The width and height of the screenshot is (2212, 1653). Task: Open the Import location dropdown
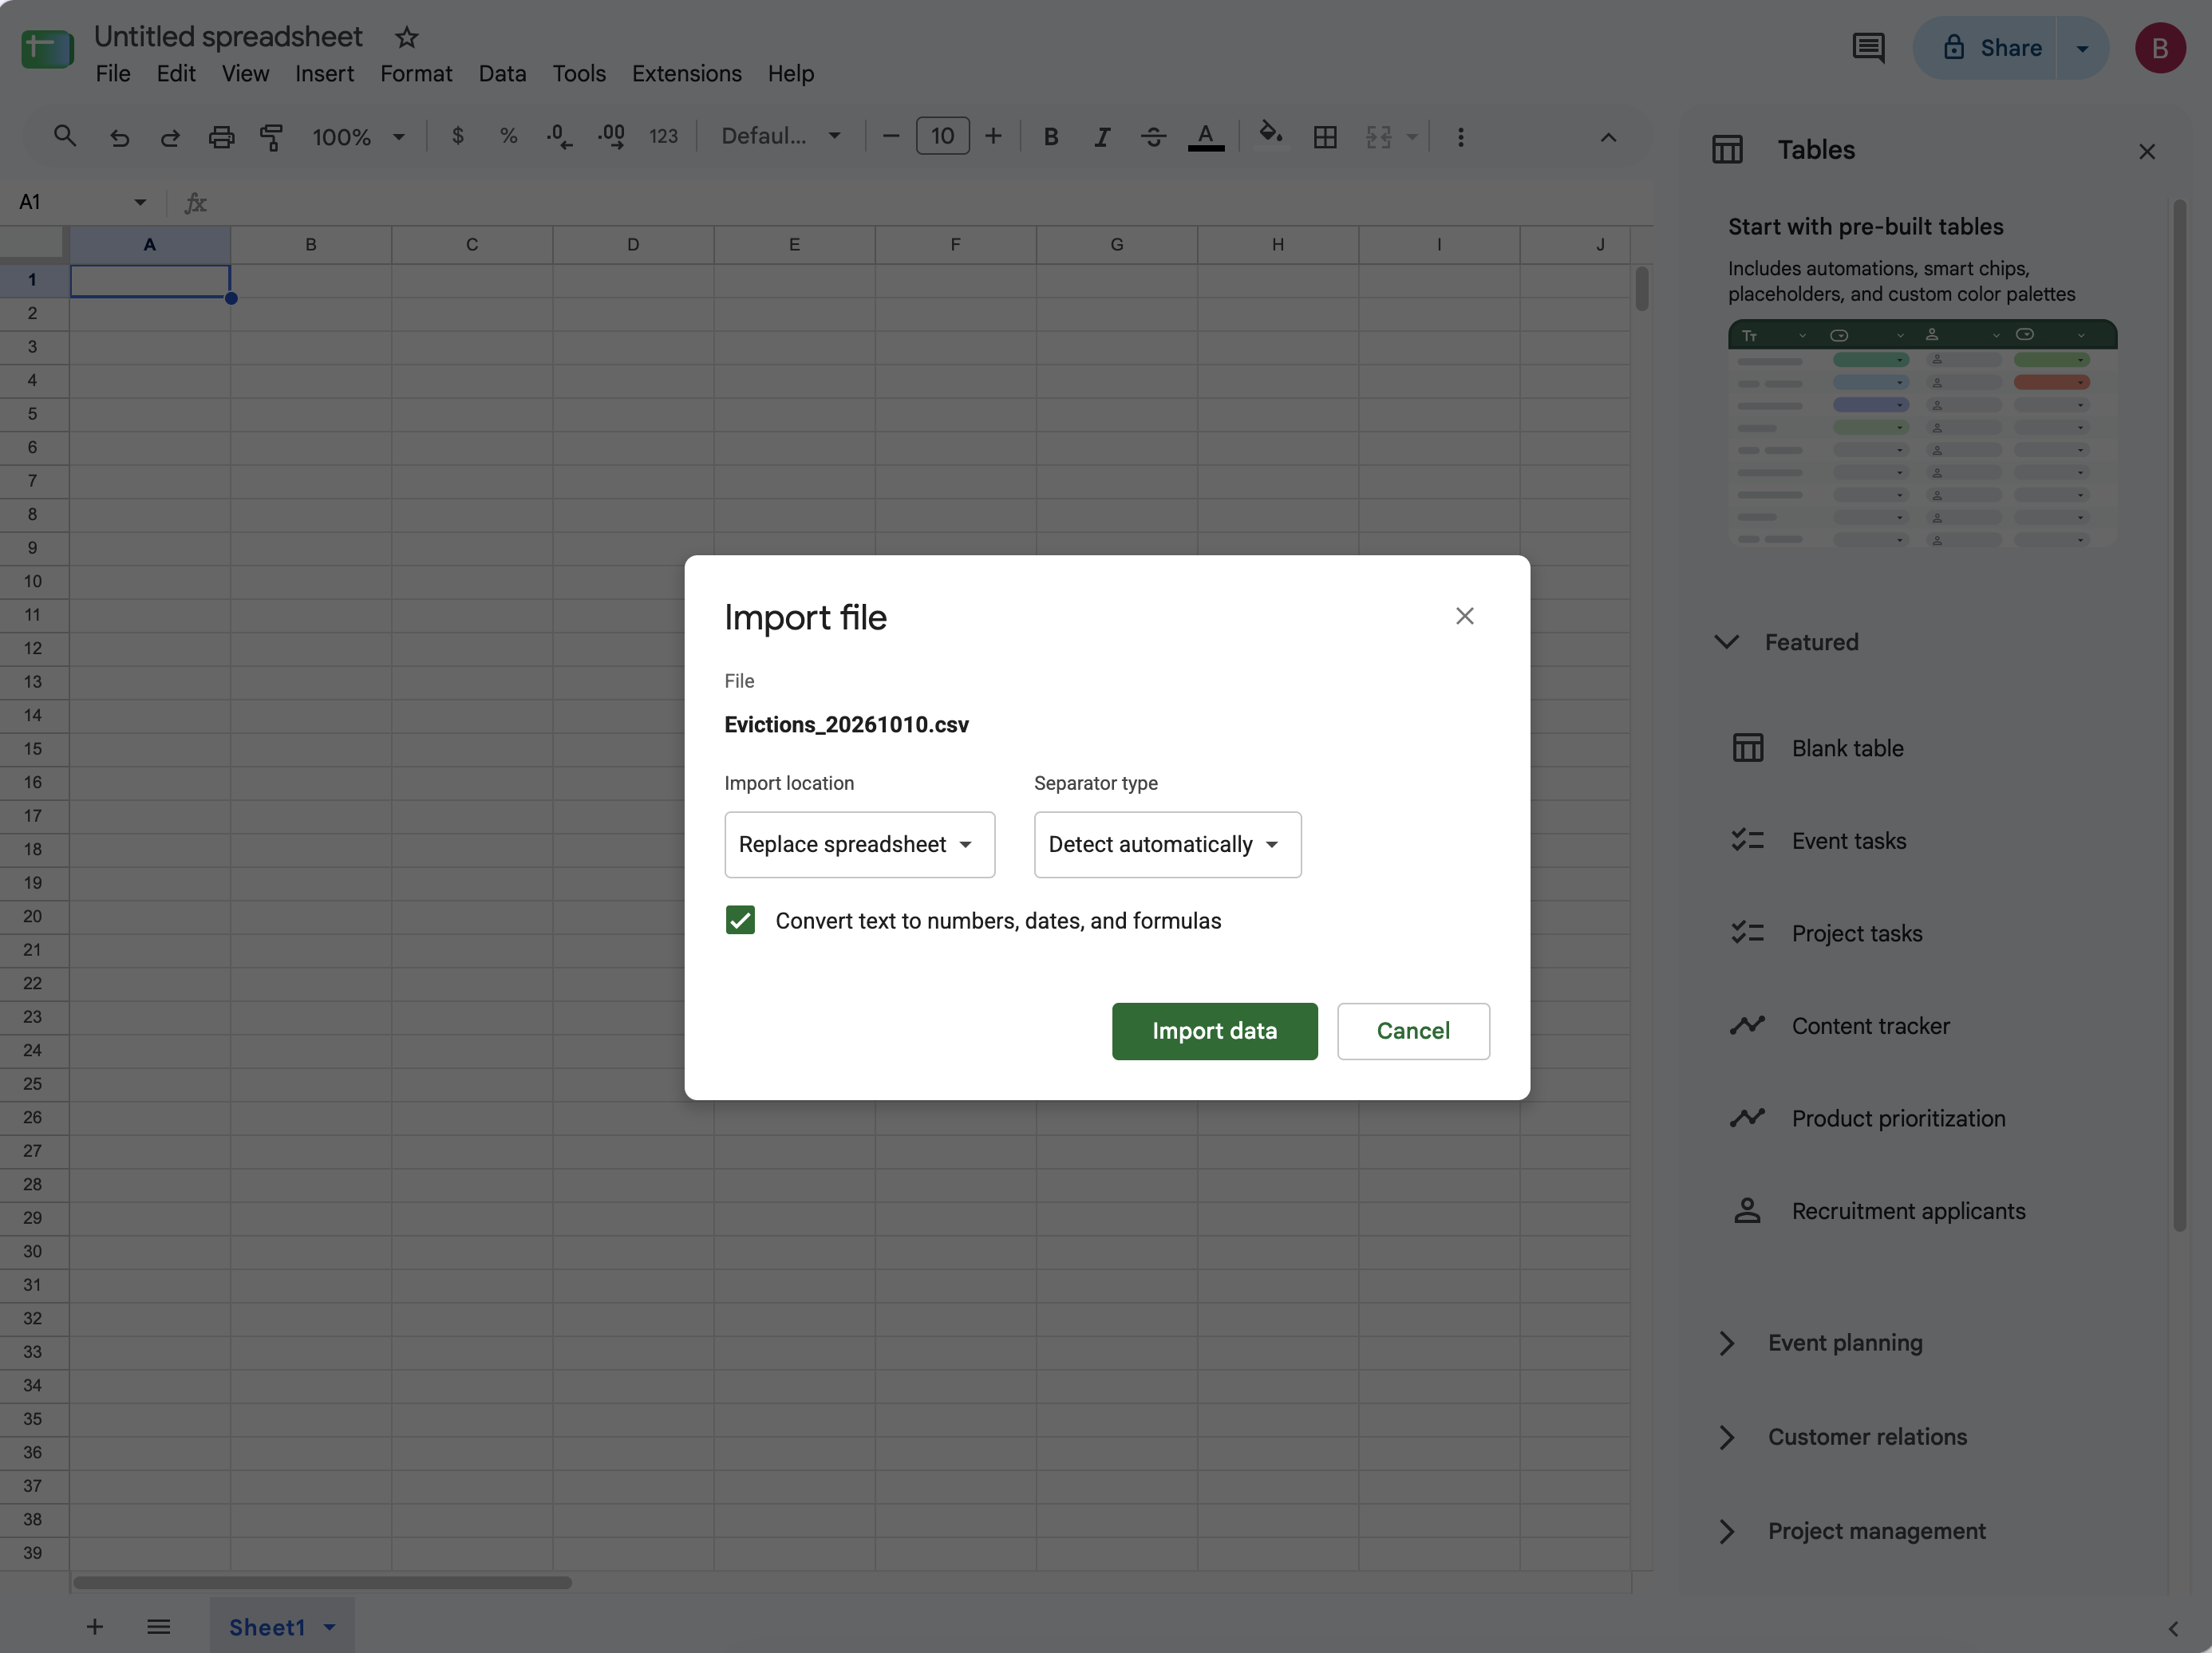(x=859, y=844)
